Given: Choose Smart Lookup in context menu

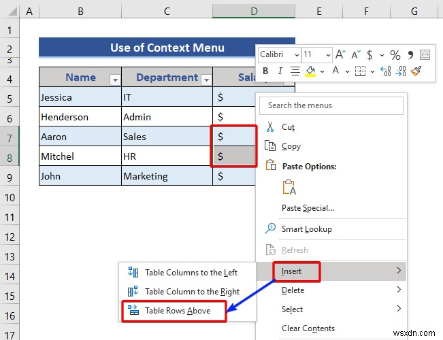Looking at the screenshot, I should point(331,229).
